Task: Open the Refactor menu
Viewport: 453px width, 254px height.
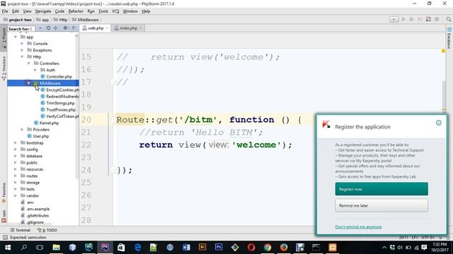Action: (x=76, y=11)
